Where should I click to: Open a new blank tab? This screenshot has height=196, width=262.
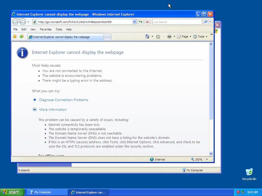pos(107,37)
